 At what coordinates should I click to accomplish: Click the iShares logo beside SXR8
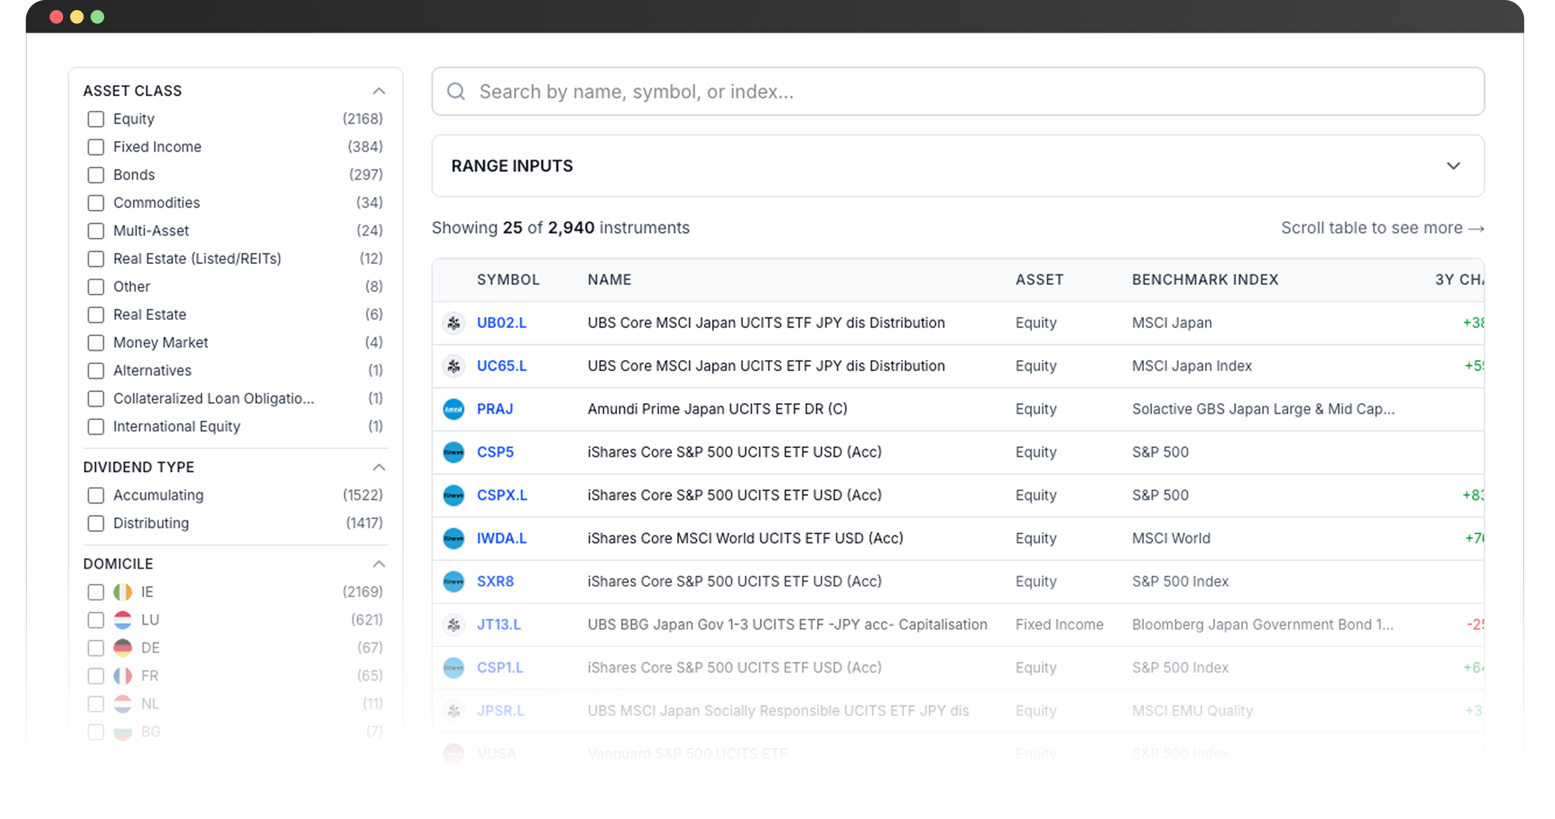click(x=453, y=582)
